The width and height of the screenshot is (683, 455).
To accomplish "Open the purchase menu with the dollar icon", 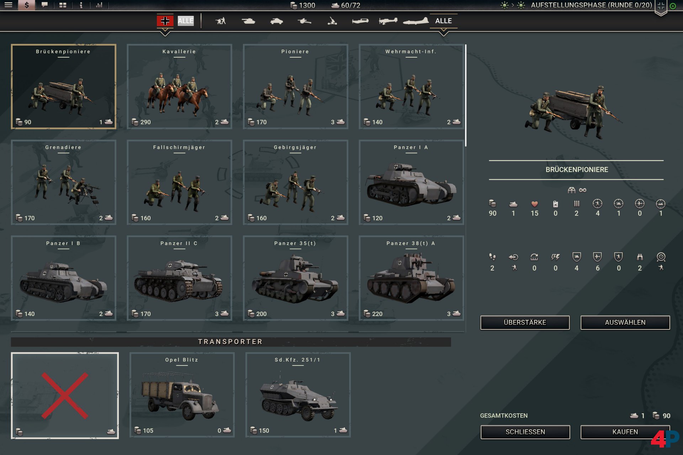I will point(27,5).
